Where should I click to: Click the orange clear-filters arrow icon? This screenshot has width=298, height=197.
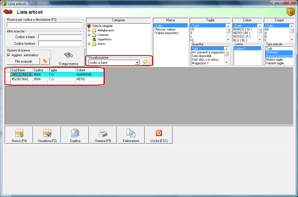[45, 61]
